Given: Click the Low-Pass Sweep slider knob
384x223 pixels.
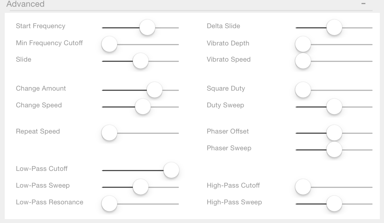Looking at the screenshot, I should coord(141,187).
